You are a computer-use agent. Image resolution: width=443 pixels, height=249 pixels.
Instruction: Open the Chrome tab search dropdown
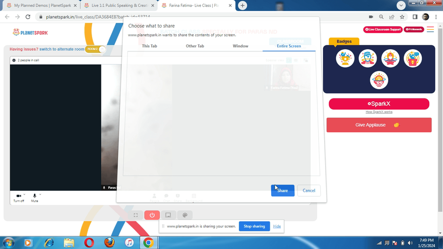click(401, 5)
